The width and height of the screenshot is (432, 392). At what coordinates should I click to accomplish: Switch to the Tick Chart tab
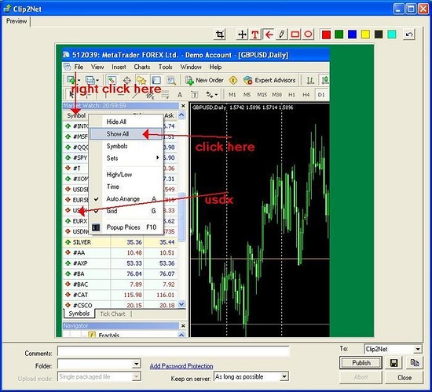pyautogui.click(x=112, y=314)
